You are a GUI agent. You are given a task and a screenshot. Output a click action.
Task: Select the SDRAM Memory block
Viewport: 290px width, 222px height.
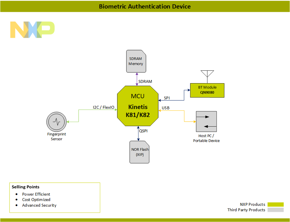click(x=136, y=61)
